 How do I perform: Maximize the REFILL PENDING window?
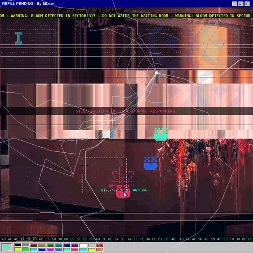point(241,4)
